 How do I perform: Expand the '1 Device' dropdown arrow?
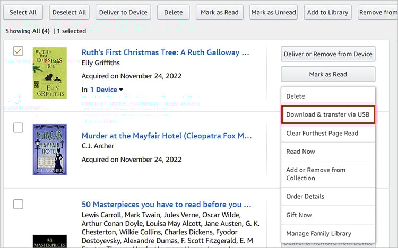click(x=121, y=90)
